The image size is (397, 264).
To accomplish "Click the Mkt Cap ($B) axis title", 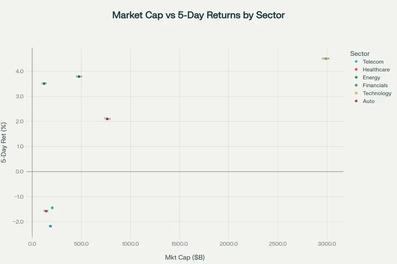I will [x=185, y=258].
